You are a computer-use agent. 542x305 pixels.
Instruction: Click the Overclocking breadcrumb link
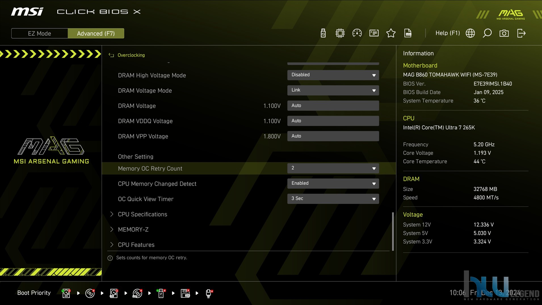(131, 55)
